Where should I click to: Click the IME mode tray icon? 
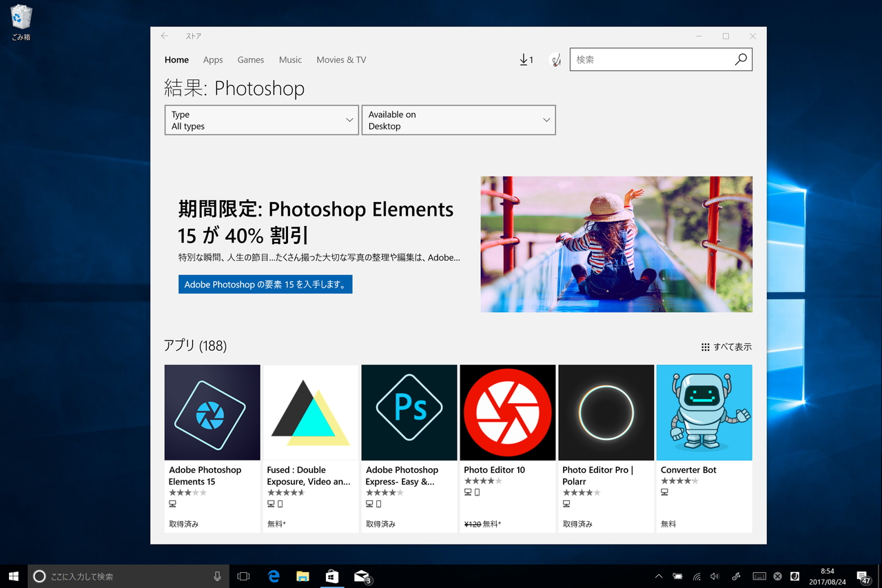[794, 576]
